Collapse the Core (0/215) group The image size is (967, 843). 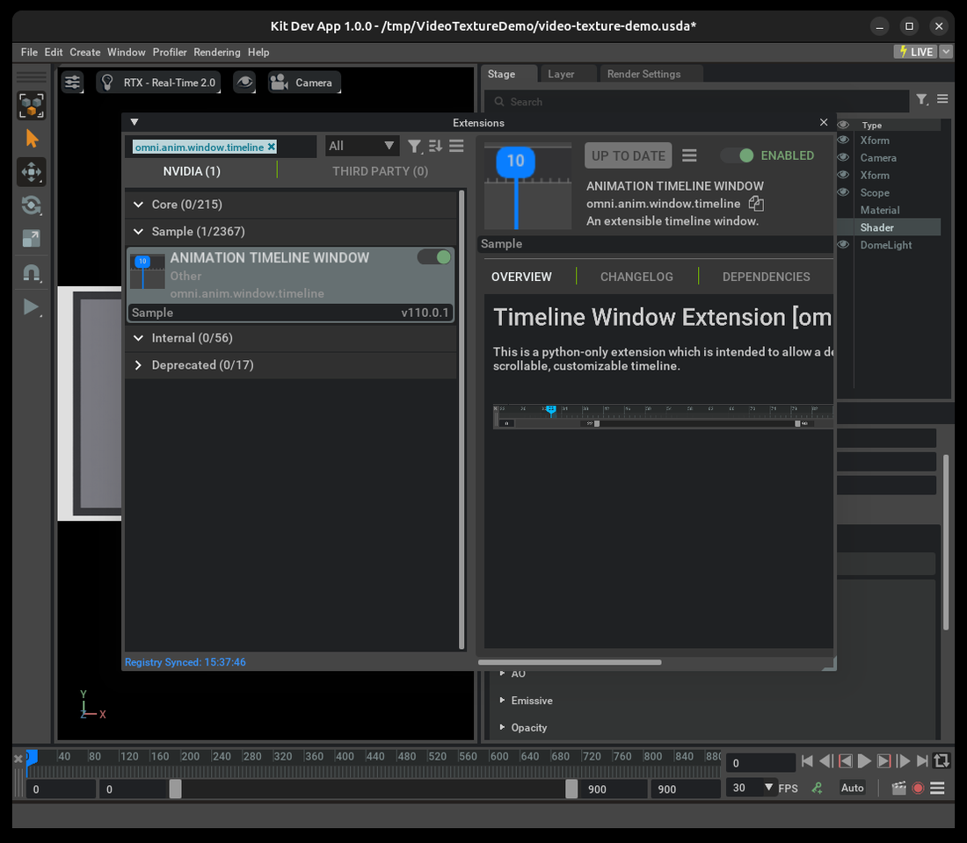[x=139, y=205]
